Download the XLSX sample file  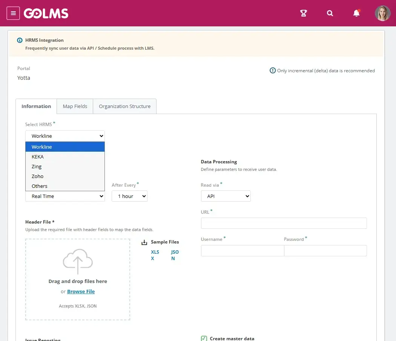155,255
